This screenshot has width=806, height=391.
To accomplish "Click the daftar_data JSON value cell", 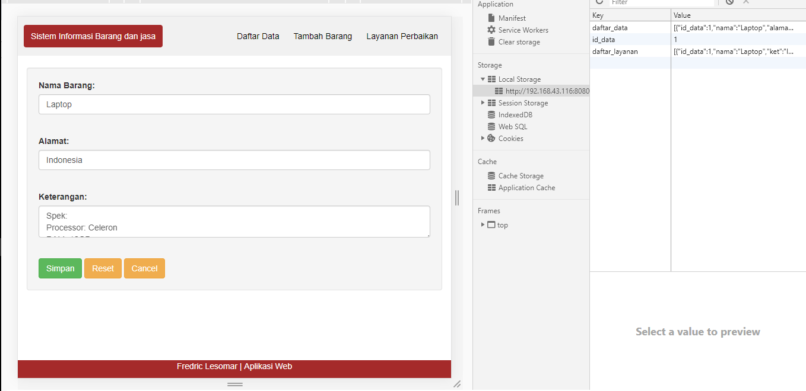I will [738, 27].
